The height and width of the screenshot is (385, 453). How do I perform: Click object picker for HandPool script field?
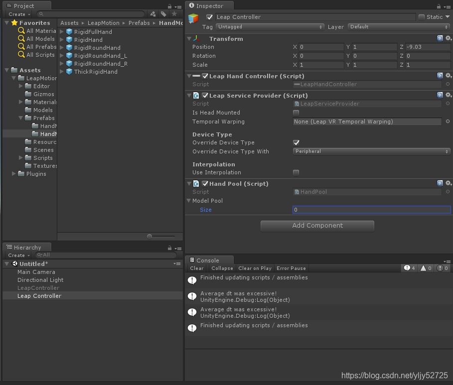tap(448, 191)
